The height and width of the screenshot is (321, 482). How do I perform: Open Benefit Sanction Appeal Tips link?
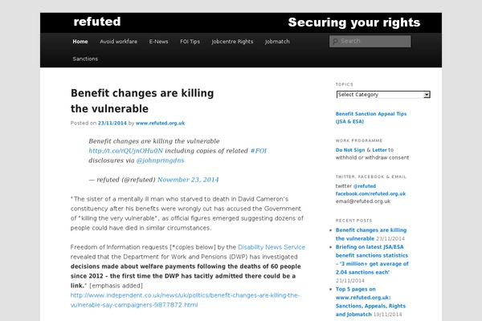tap(371, 114)
